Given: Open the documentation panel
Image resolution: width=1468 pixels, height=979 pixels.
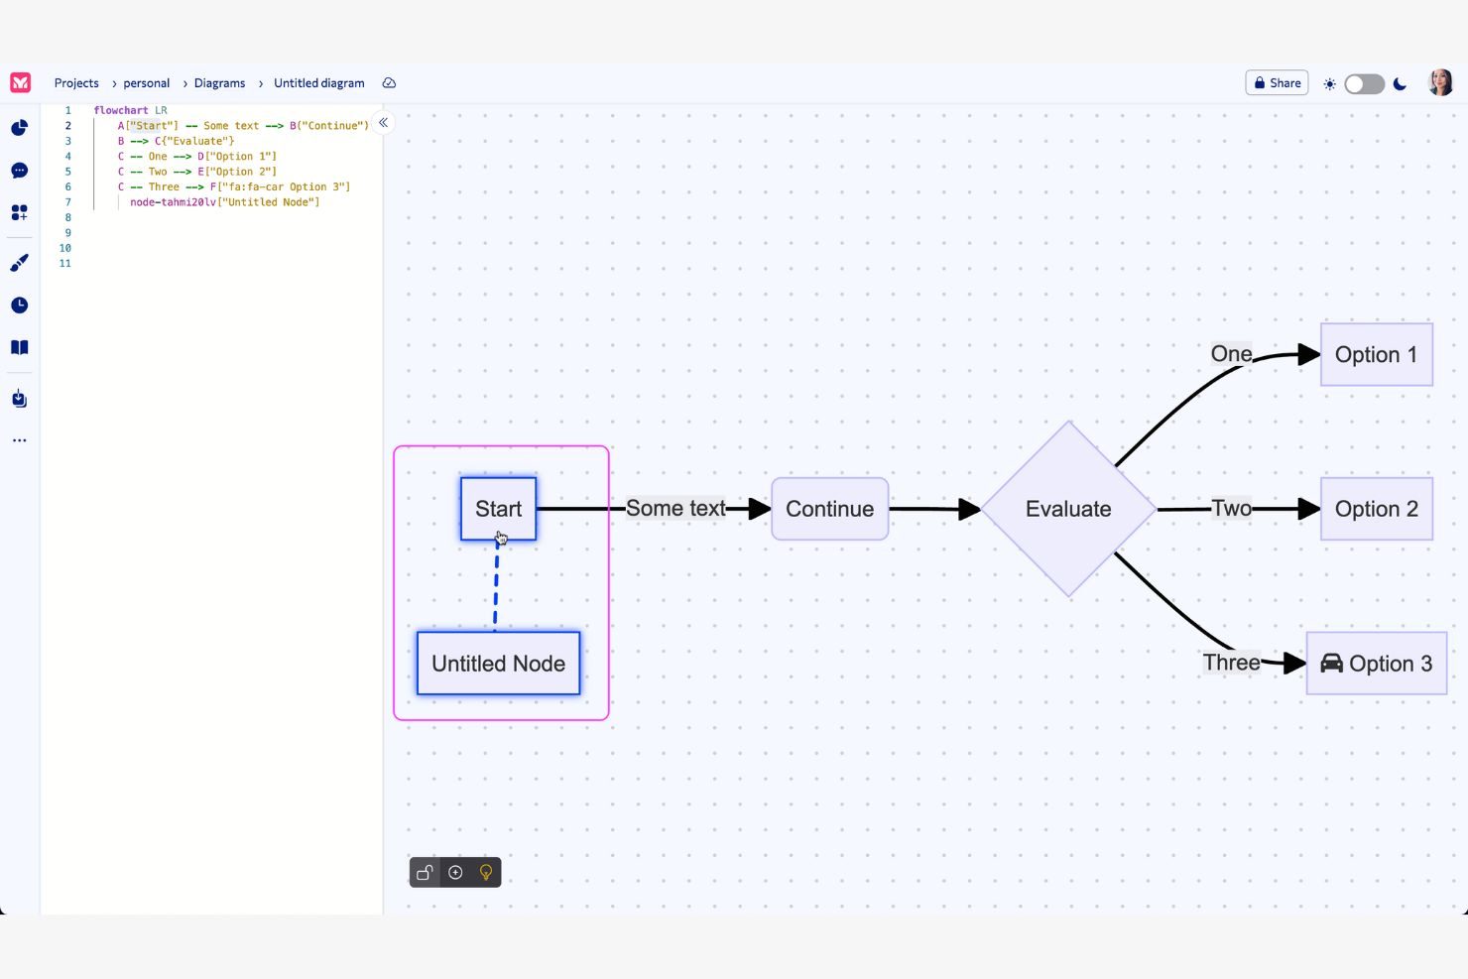Looking at the screenshot, I should pyautogui.click(x=19, y=347).
